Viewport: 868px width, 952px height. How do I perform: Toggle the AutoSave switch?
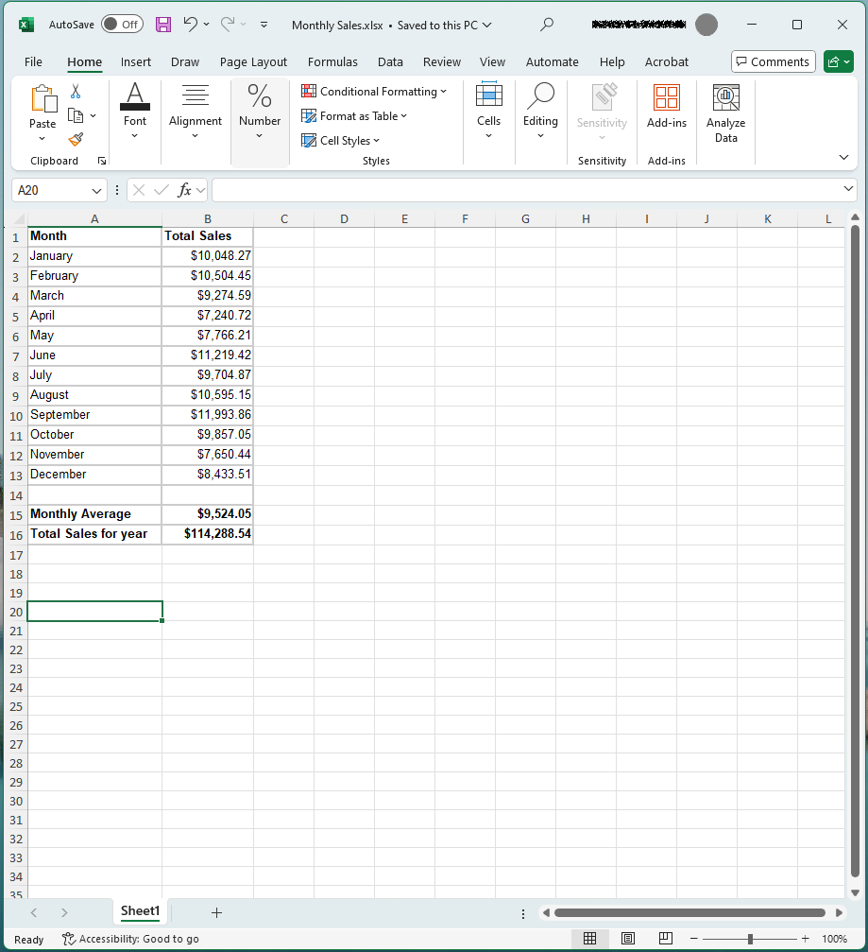pos(122,25)
